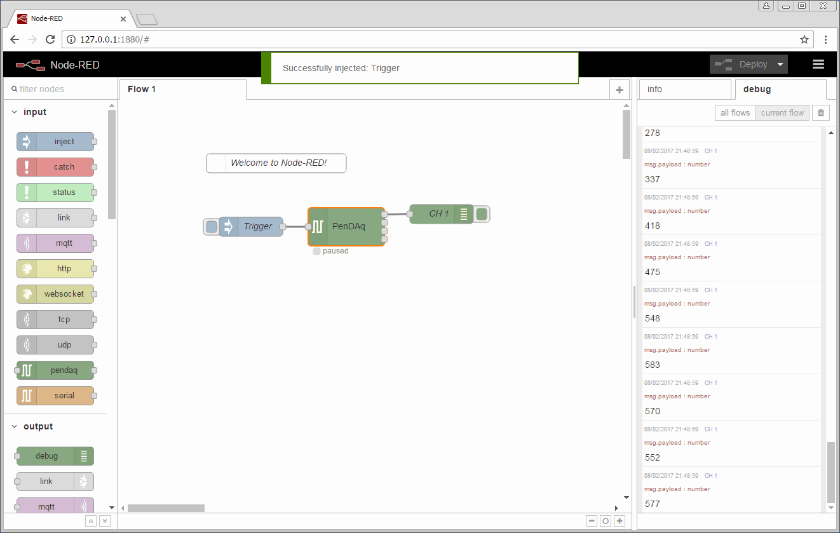Select the Trigger inject node on canvas
Image resolution: width=840 pixels, height=533 pixels.
click(x=251, y=226)
